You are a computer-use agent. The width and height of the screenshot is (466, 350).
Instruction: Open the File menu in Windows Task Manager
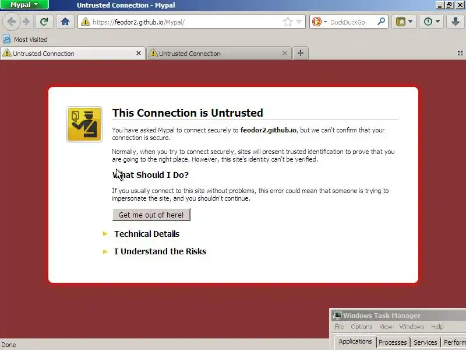coord(339,327)
